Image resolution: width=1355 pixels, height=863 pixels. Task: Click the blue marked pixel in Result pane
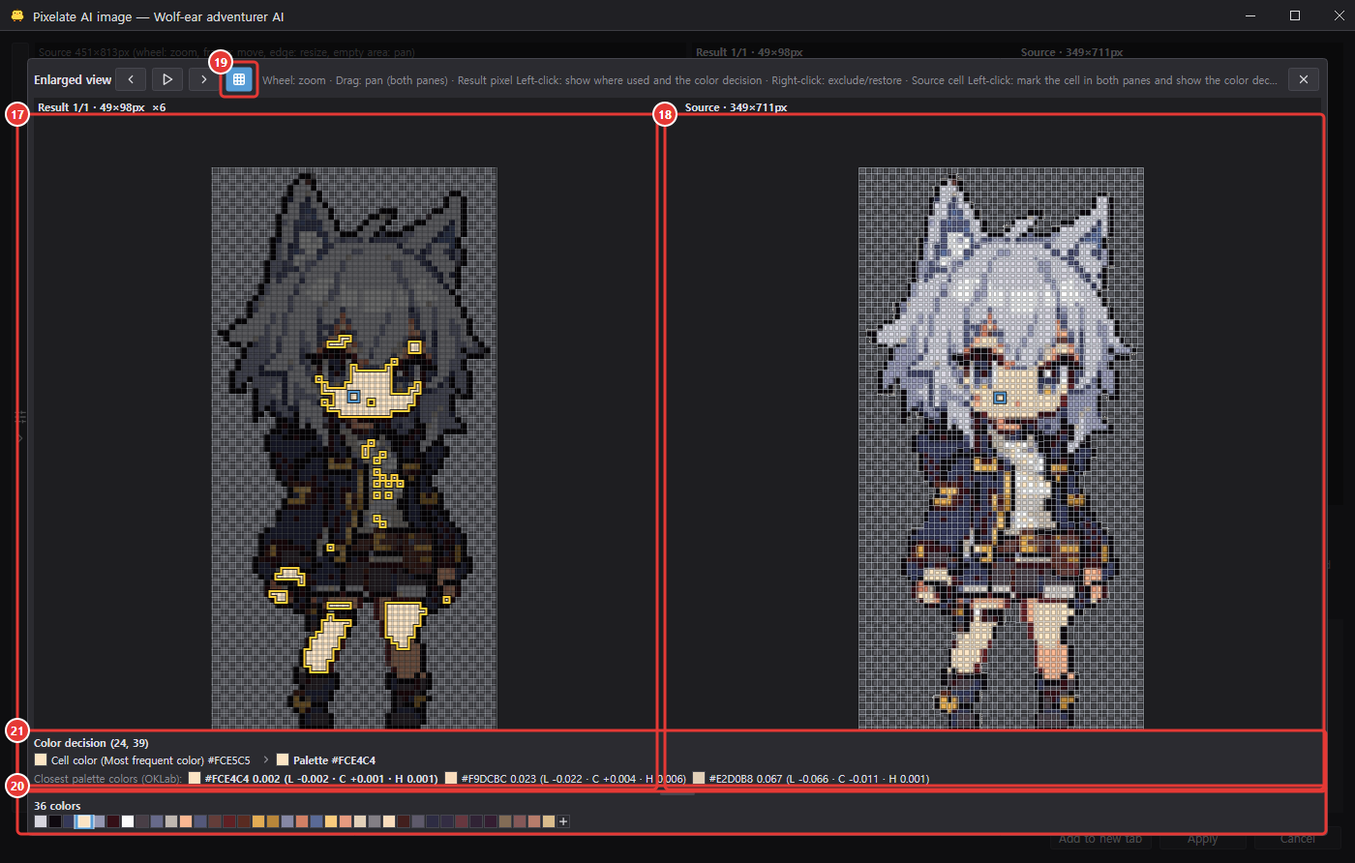coord(354,397)
